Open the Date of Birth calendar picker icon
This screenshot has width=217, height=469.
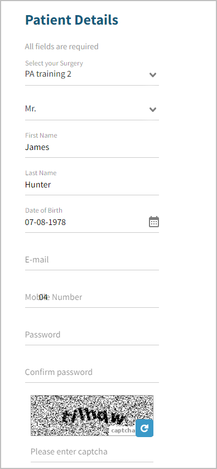(x=154, y=222)
